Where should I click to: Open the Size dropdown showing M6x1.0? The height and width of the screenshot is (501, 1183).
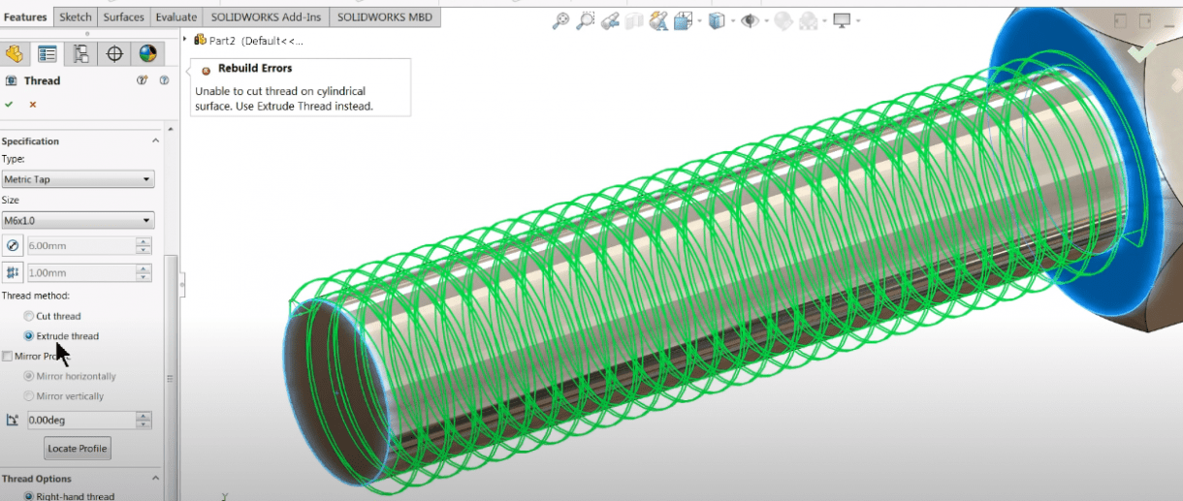click(78, 220)
